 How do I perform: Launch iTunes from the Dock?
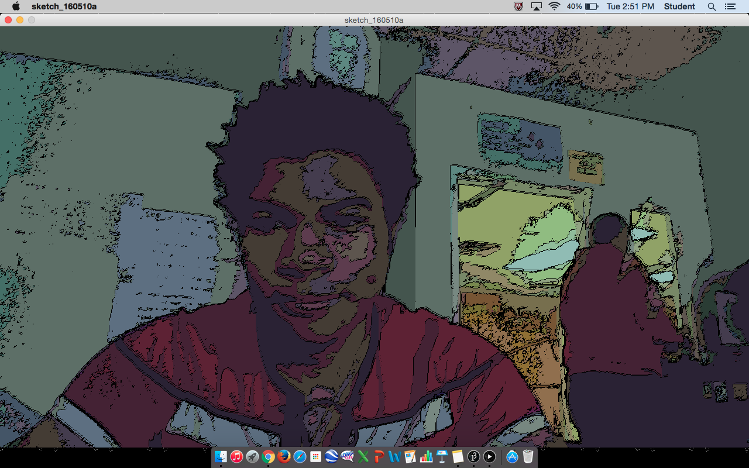236,456
